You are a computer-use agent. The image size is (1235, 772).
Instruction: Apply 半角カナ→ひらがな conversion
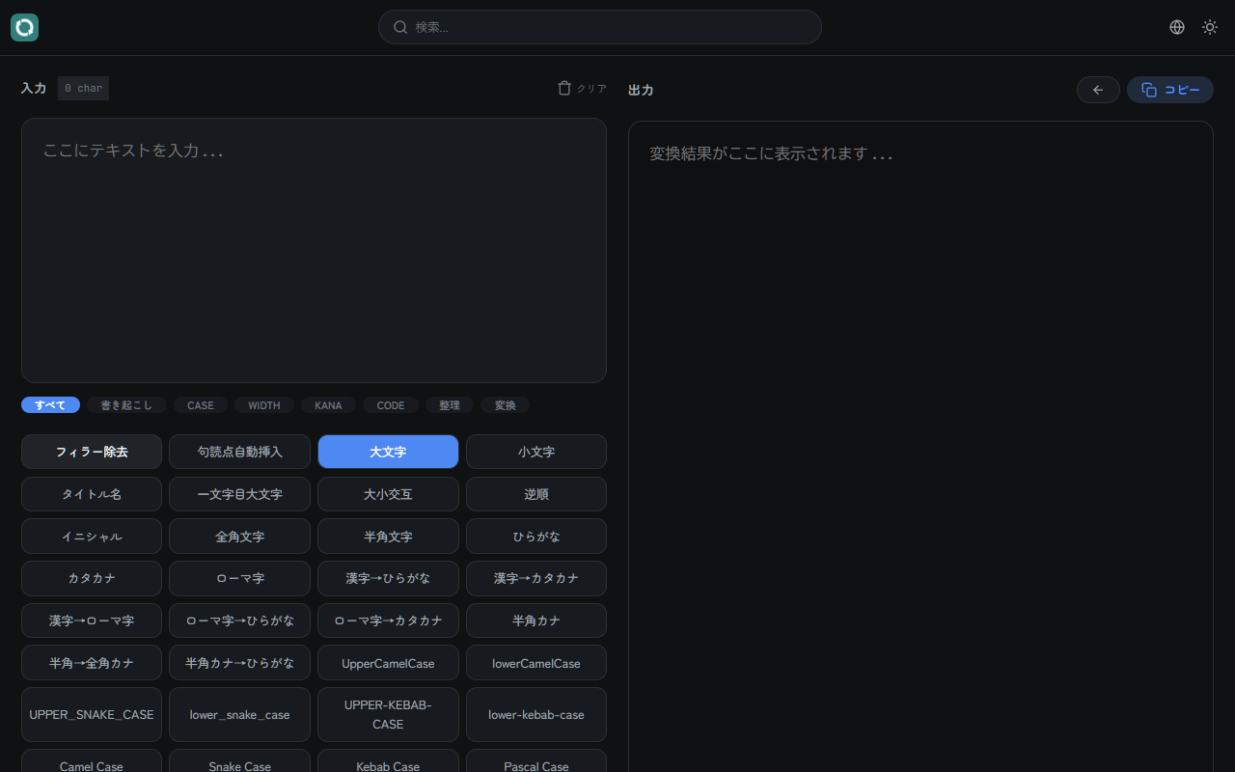pos(239,663)
